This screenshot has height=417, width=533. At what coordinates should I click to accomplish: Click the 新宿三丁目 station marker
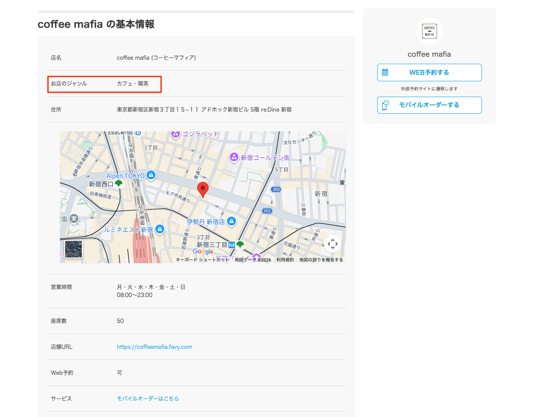pos(240,245)
